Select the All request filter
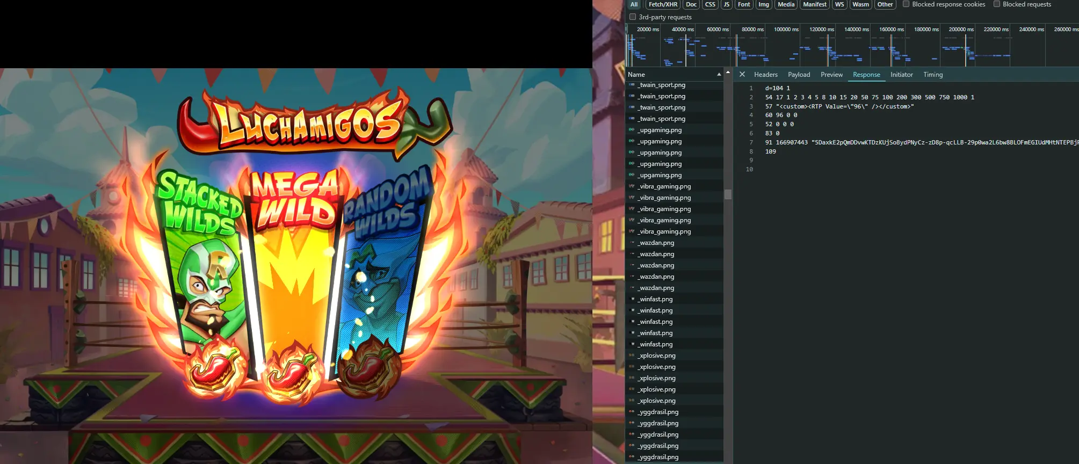The width and height of the screenshot is (1079, 464). coord(634,4)
